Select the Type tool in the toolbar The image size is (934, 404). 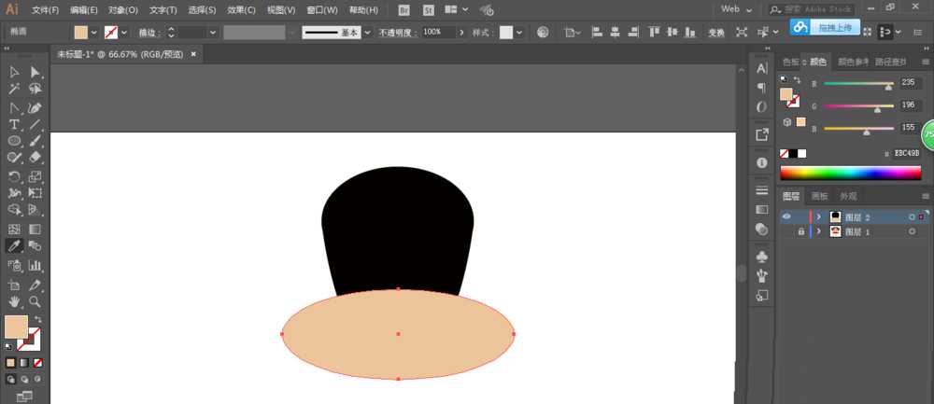tap(14, 124)
